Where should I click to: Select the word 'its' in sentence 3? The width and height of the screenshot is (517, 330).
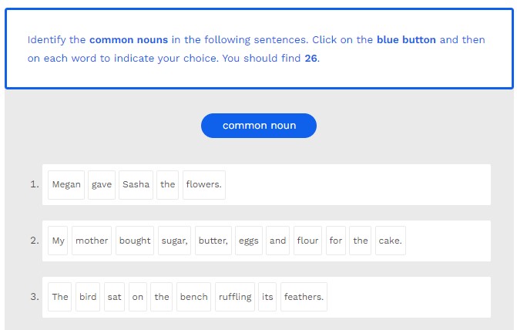(x=267, y=297)
